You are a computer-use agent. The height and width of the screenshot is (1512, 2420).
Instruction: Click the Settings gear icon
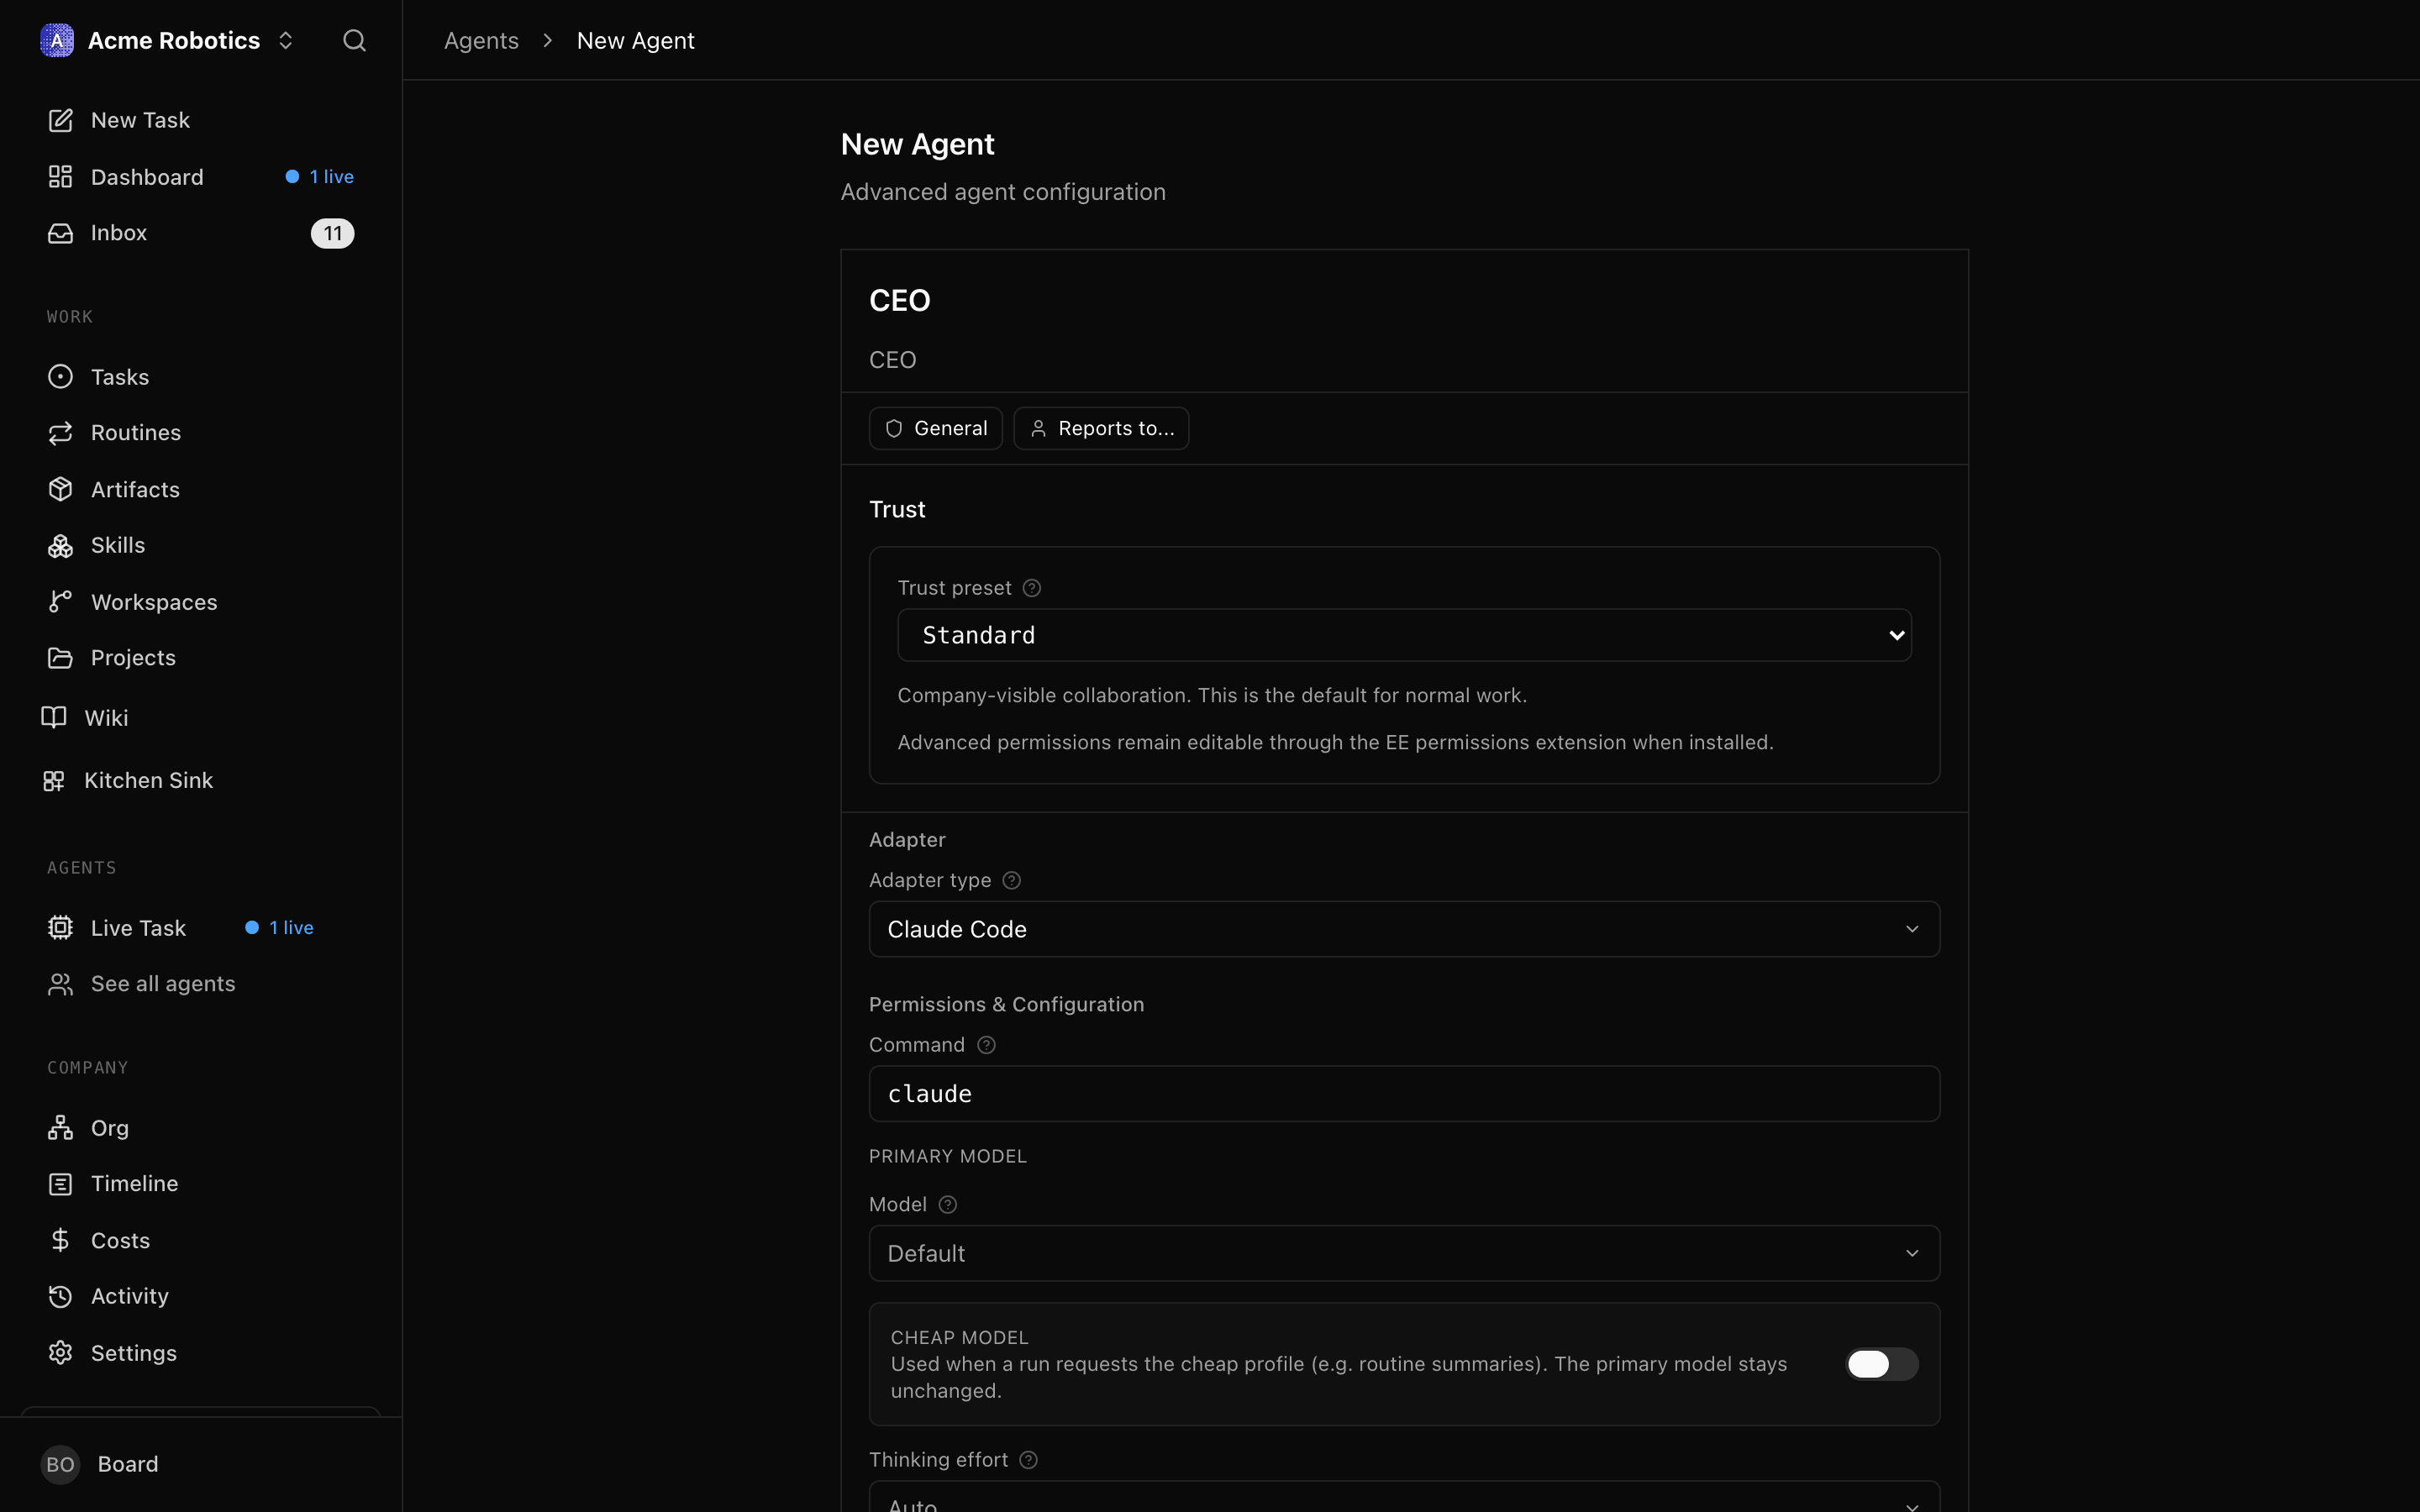60,1353
